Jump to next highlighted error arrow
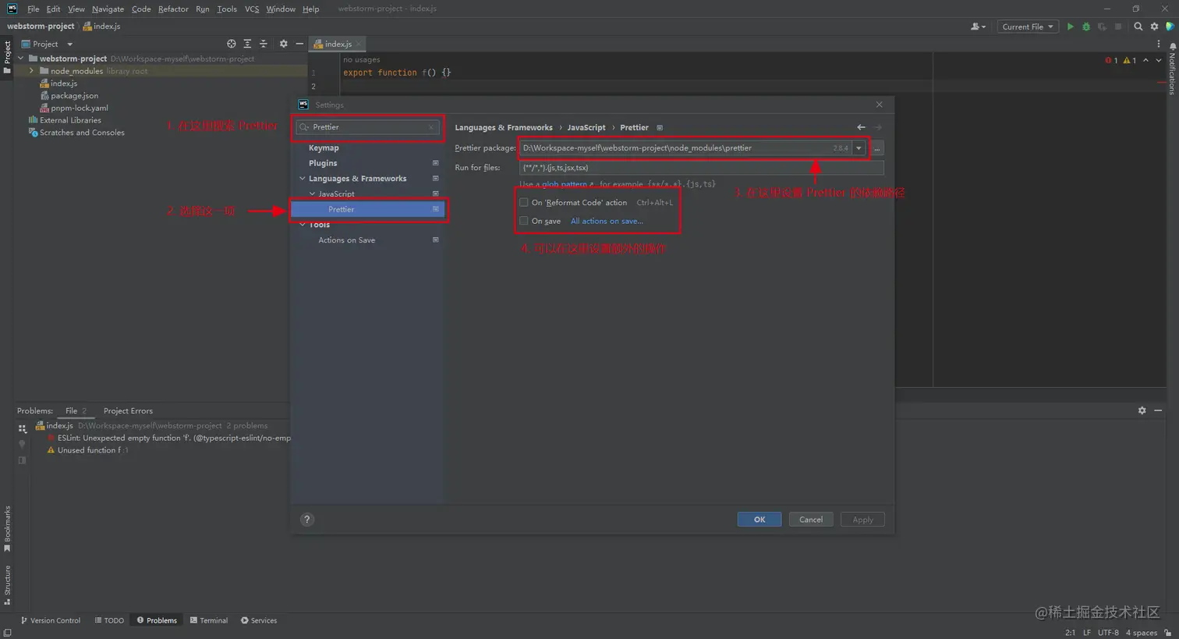The height and width of the screenshot is (639, 1179). (1159, 60)
